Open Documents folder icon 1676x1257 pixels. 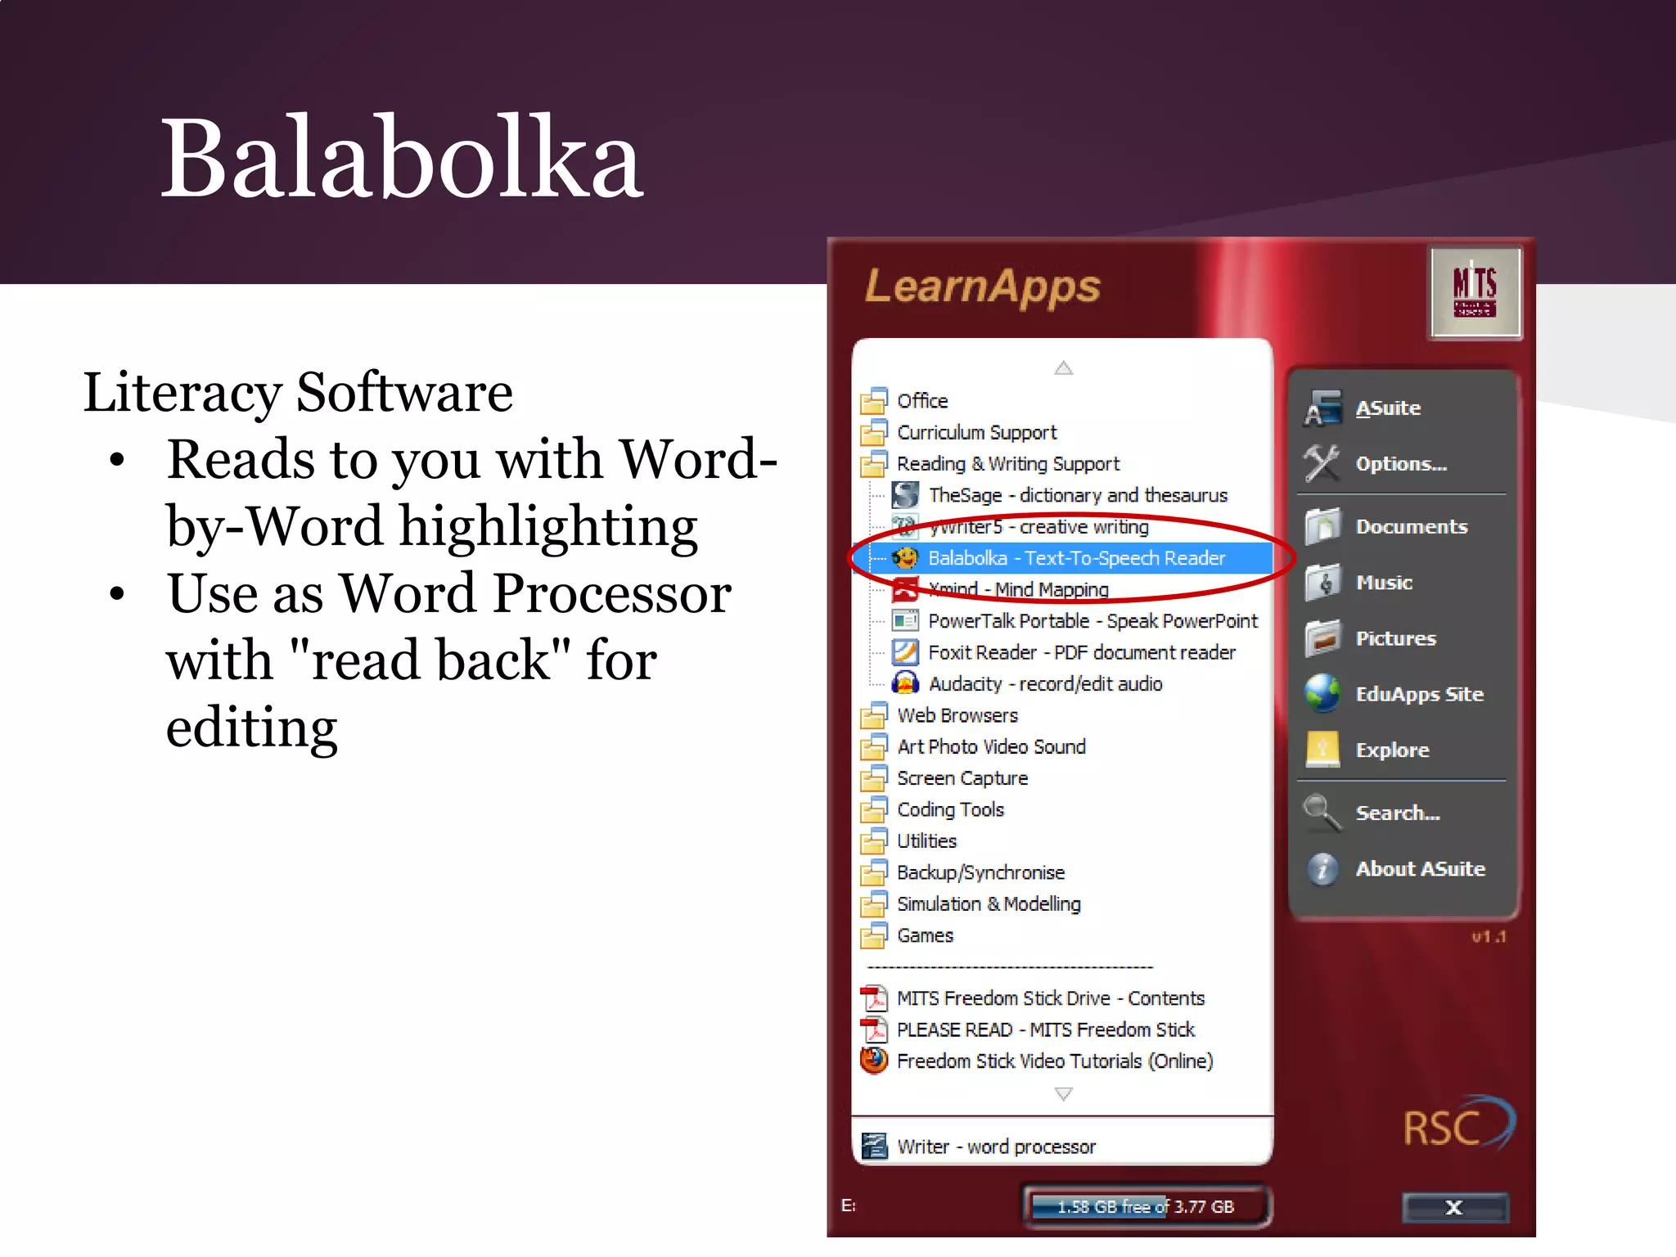point(1322,526)
